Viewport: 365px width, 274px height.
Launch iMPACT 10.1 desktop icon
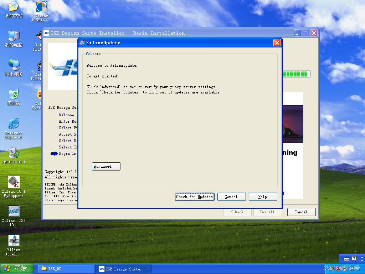tap(14, 156)
